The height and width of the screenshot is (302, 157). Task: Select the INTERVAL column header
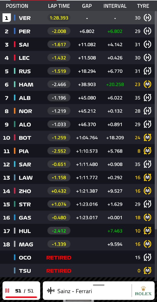[x=115, y=6]
